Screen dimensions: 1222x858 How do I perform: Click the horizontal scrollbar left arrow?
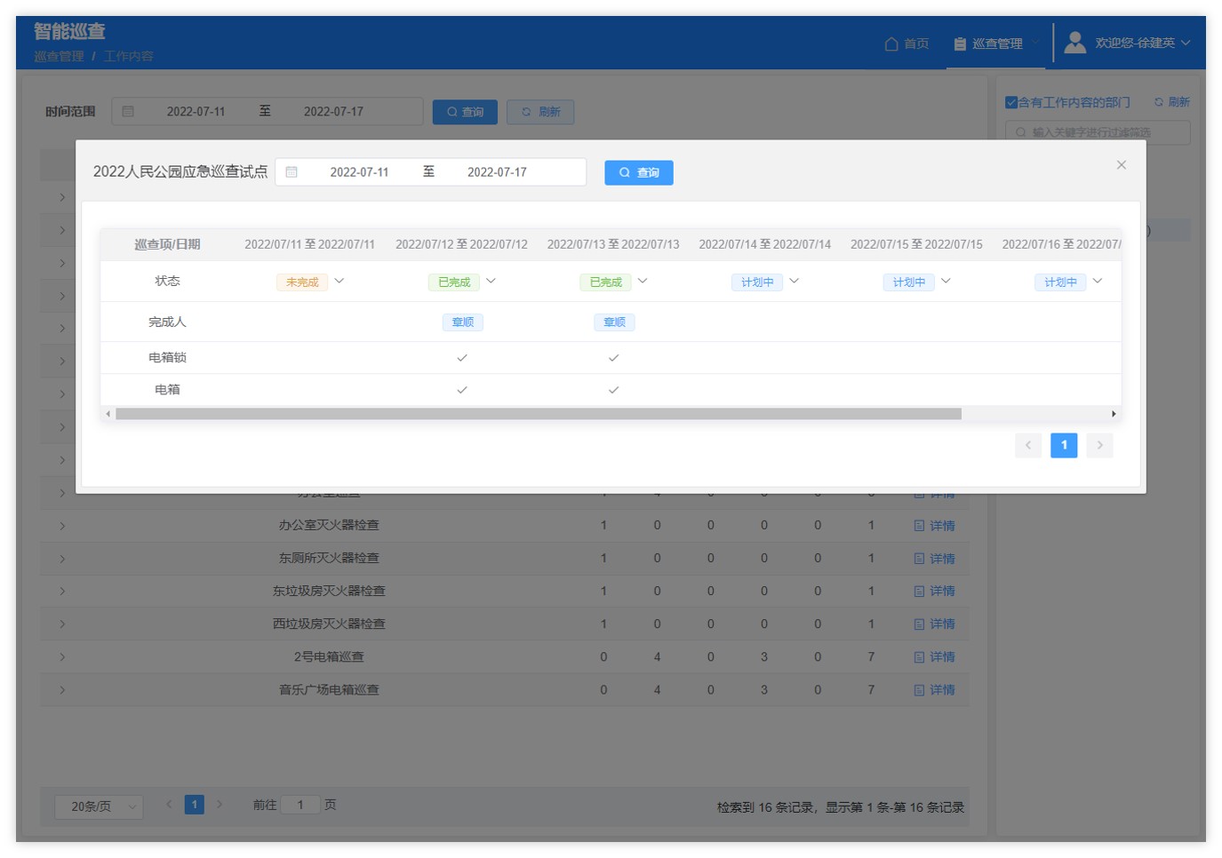[x=108, y=414]
